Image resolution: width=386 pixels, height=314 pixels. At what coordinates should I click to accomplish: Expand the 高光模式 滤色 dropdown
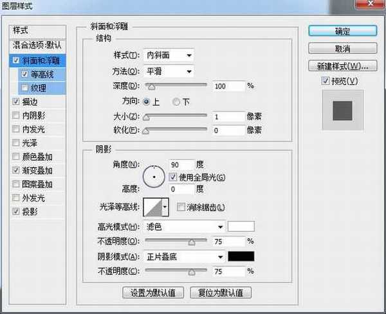point(186,226)
